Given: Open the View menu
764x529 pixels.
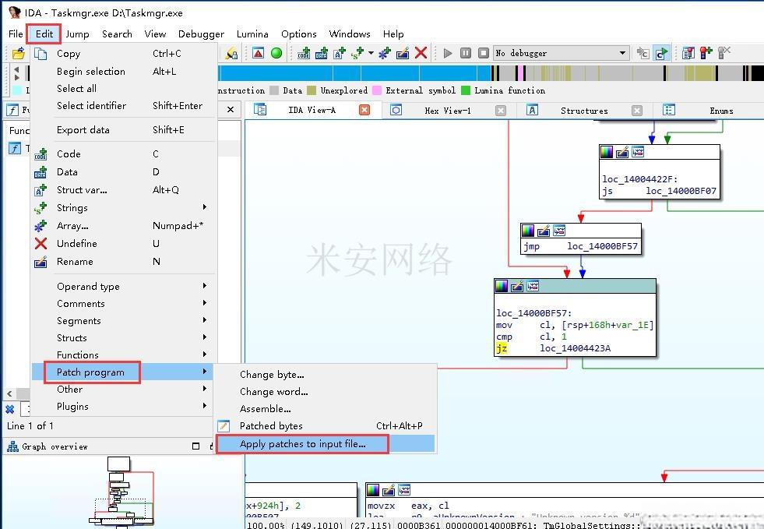Looking at the screenshot, I should [x=155, y=34].
